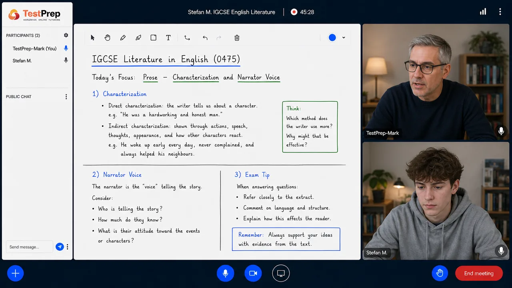Screen dimensions: 512x288
Task: Select Stefan M. in participants list
Action: tap(22, 60)
